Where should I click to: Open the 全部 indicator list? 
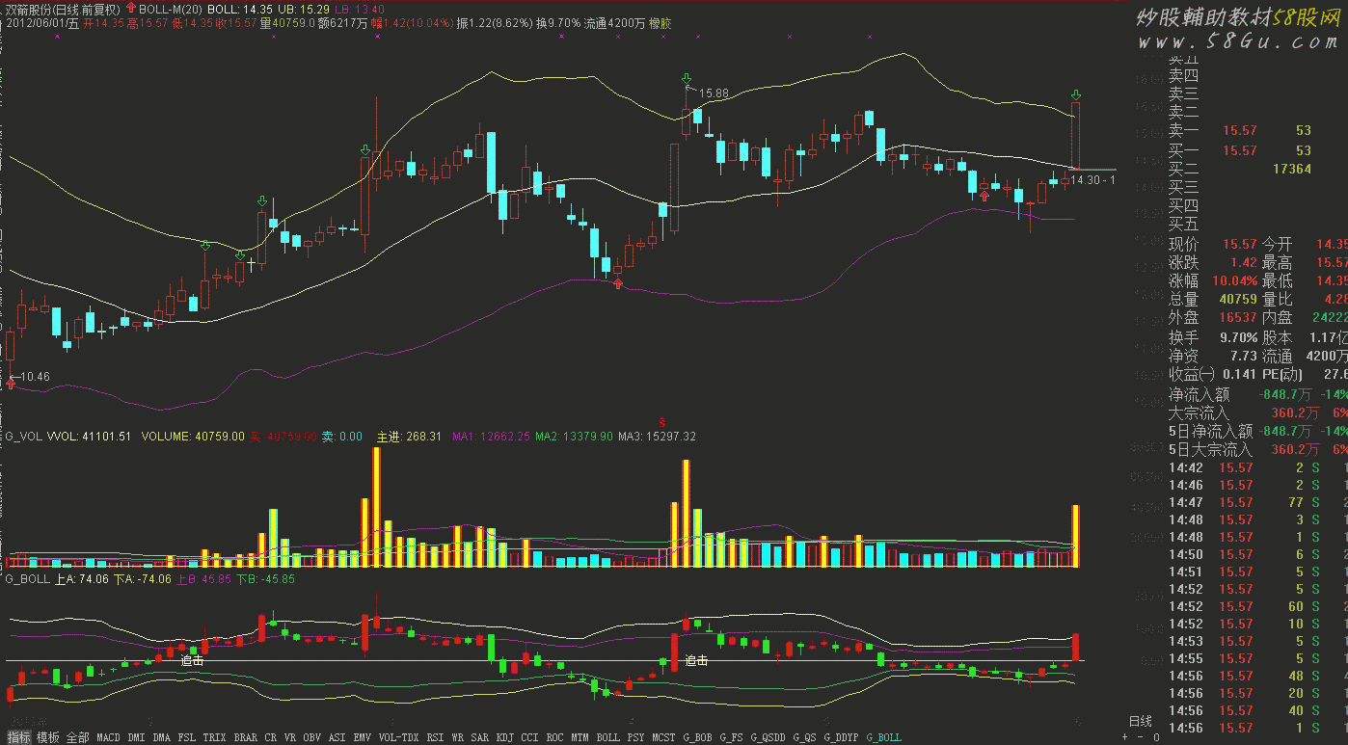pos(78,737)
